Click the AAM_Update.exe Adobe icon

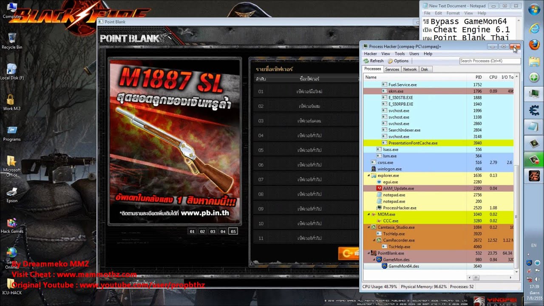pyautogui.click(x=379, y=188)
